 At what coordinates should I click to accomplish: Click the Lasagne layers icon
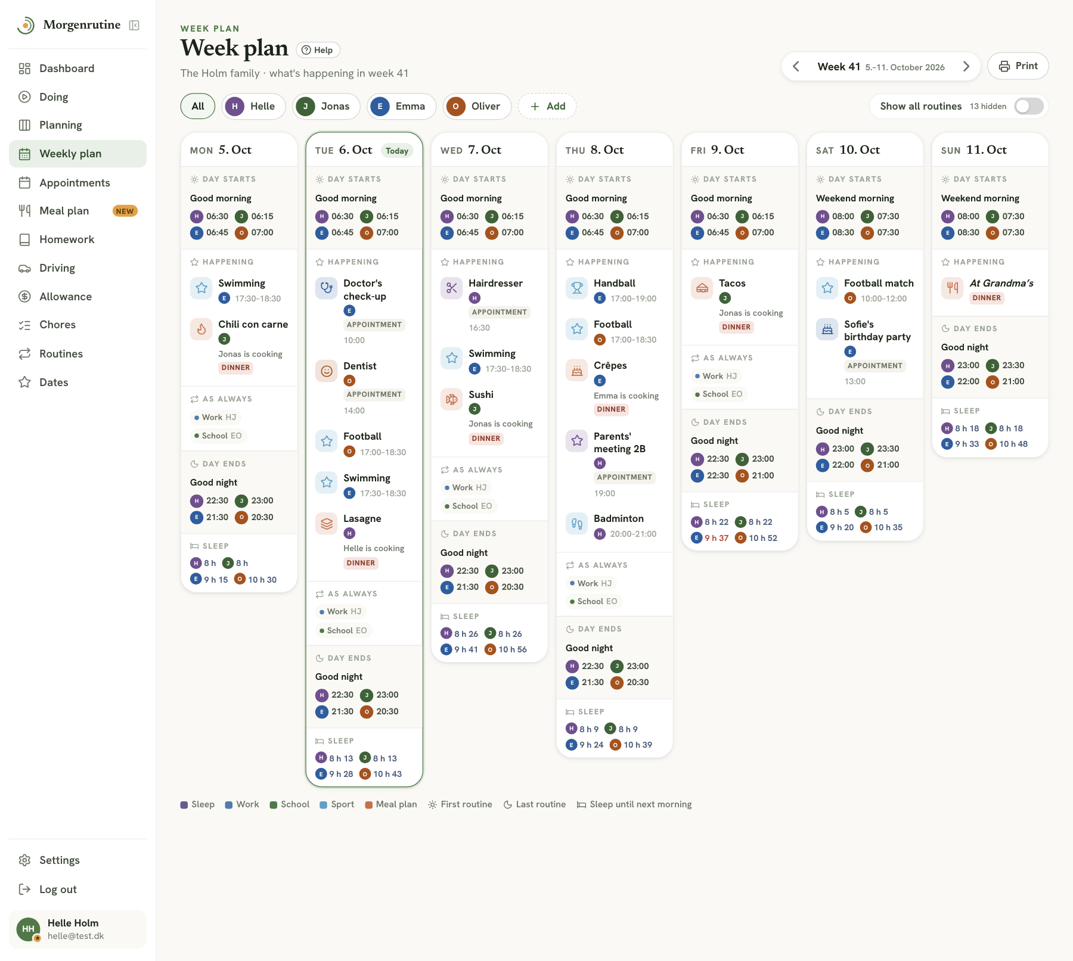point(327,524)
